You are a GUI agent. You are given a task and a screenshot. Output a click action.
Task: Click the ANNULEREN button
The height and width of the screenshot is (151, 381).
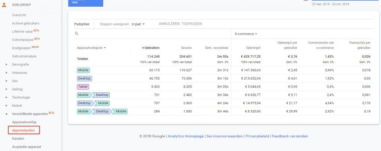(x=169, y=24)
